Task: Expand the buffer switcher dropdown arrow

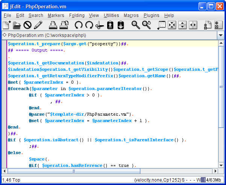Action: 220,35
